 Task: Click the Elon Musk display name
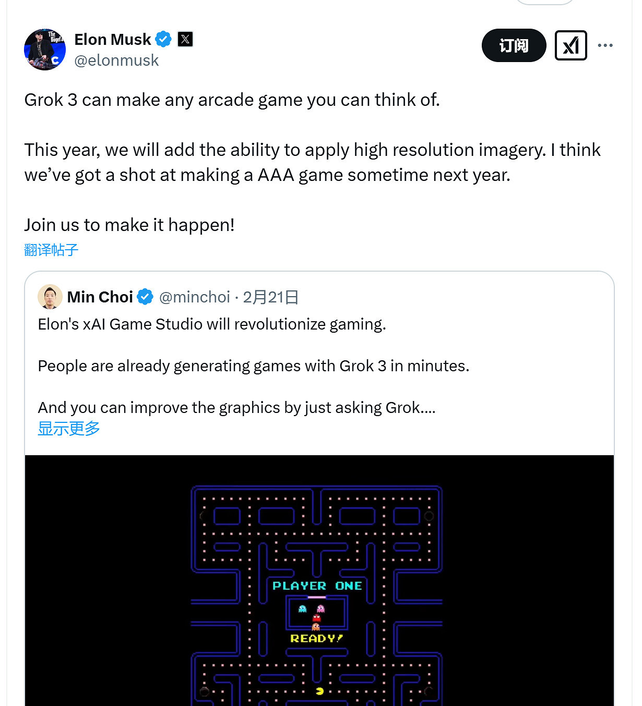[x=112, y=39]
